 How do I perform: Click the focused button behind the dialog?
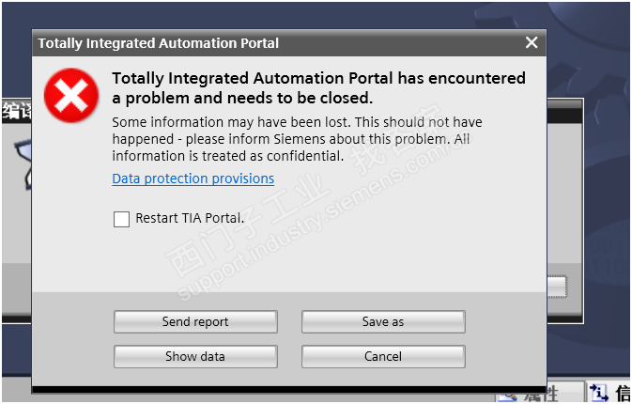pos(557,286)
